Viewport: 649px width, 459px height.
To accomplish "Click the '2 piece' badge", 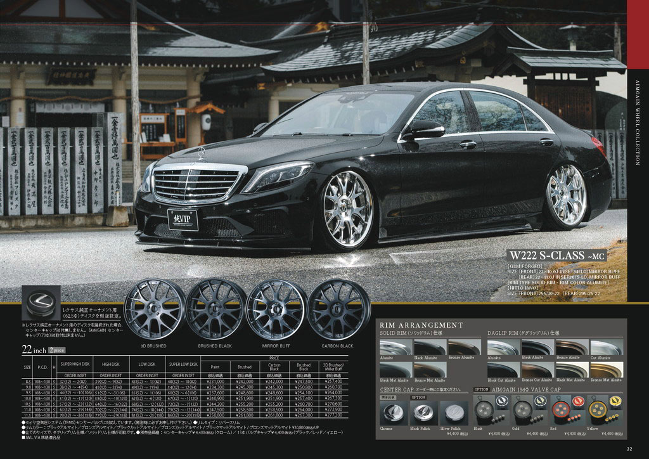I will coord(56,350).
